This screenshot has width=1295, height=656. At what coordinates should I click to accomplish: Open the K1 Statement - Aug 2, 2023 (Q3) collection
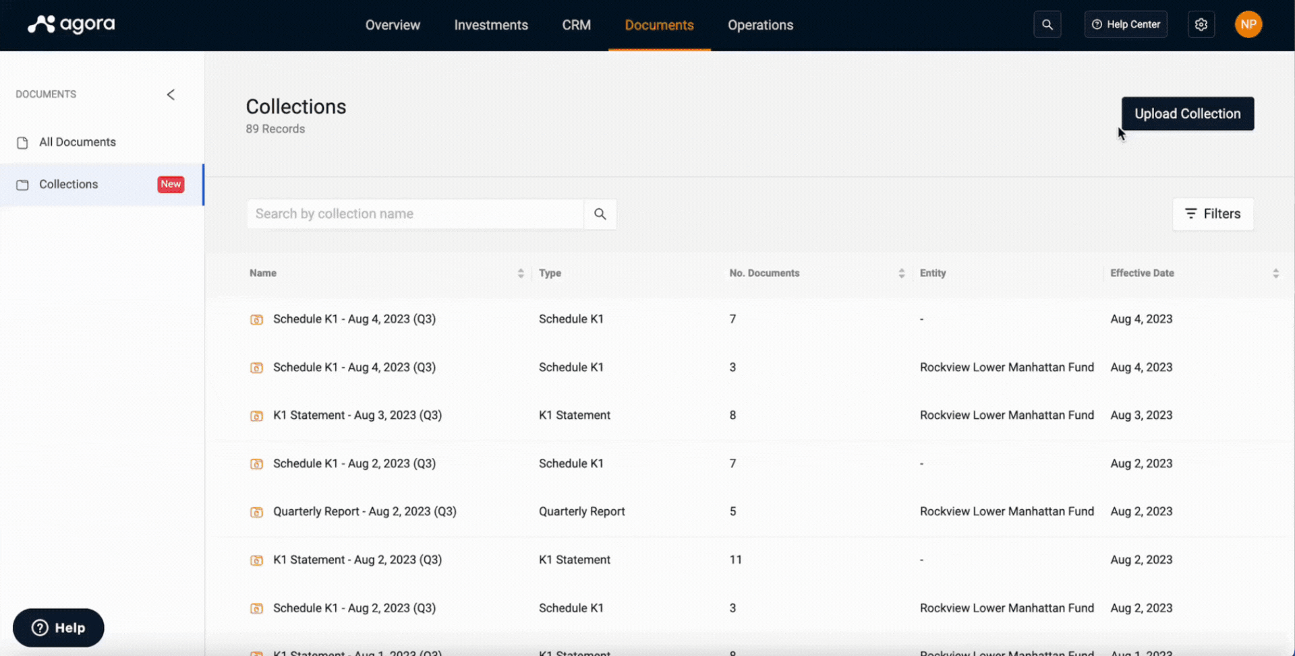click(357, 560)
